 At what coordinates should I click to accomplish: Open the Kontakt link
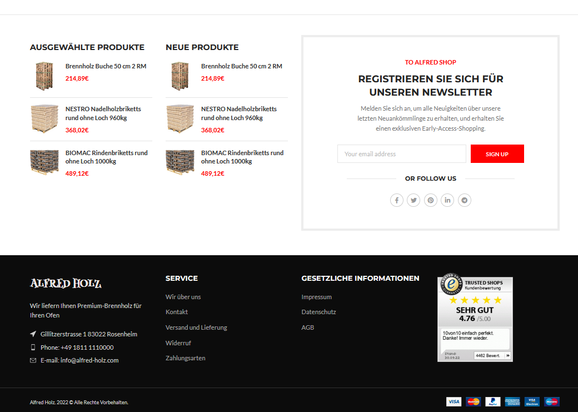coord(177,312)
